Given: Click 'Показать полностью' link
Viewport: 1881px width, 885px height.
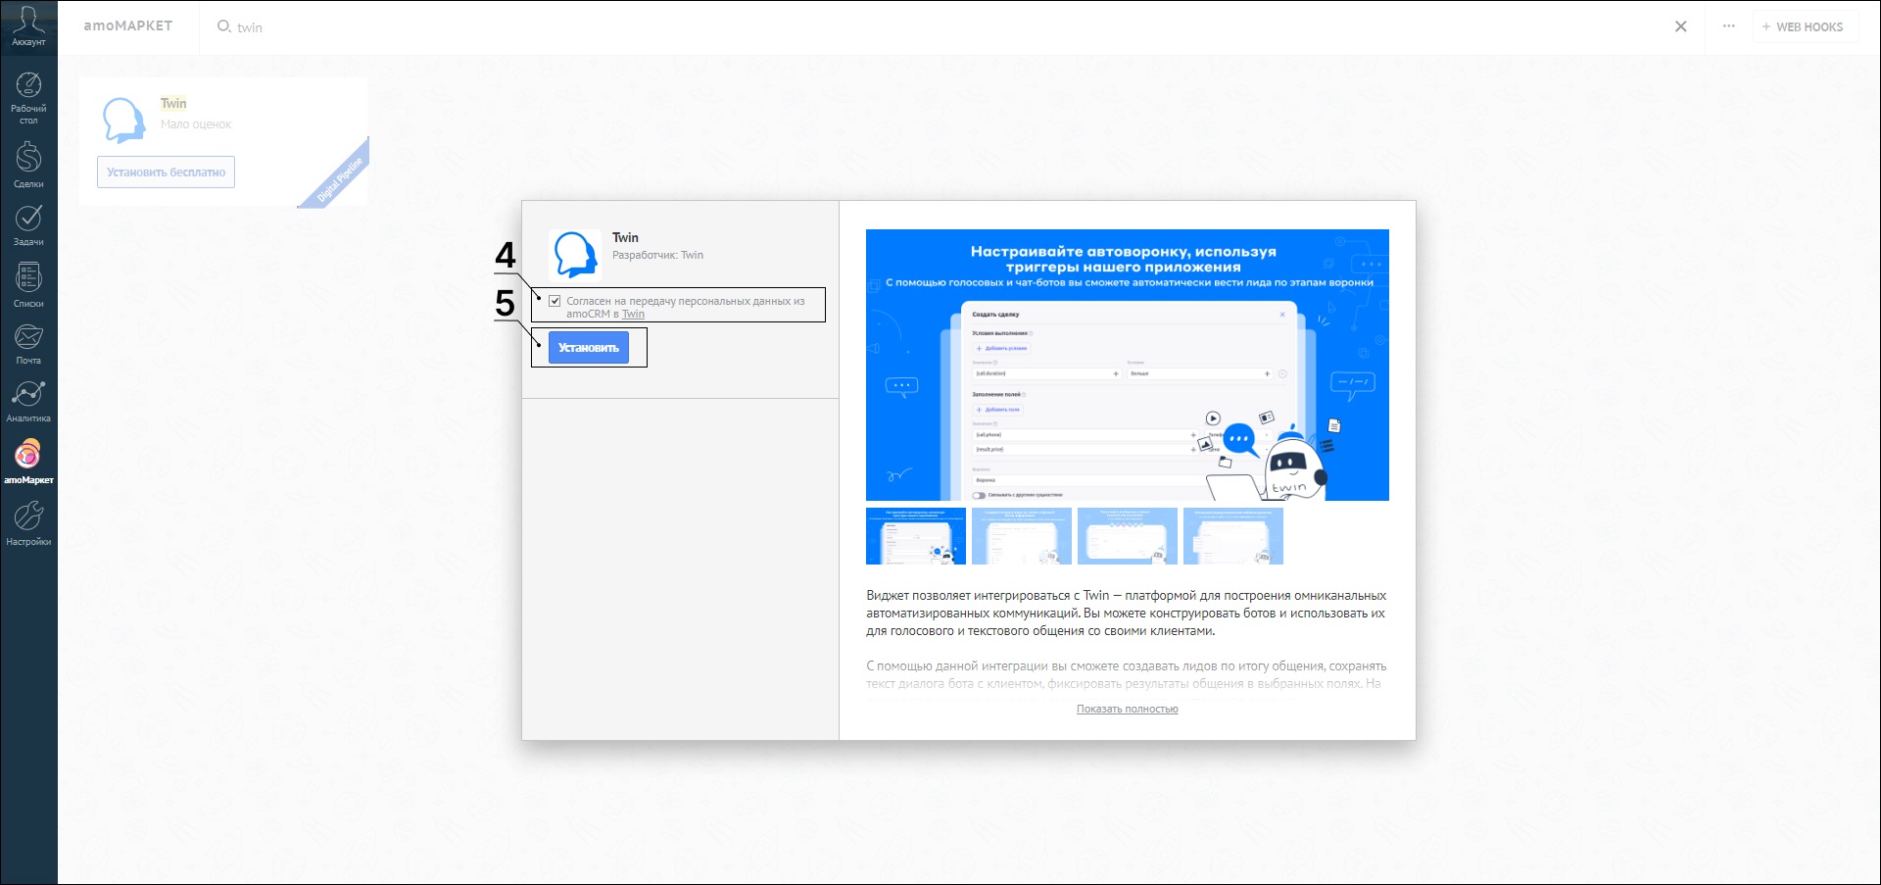Looking at the screenshot, I should [1128, 709].
